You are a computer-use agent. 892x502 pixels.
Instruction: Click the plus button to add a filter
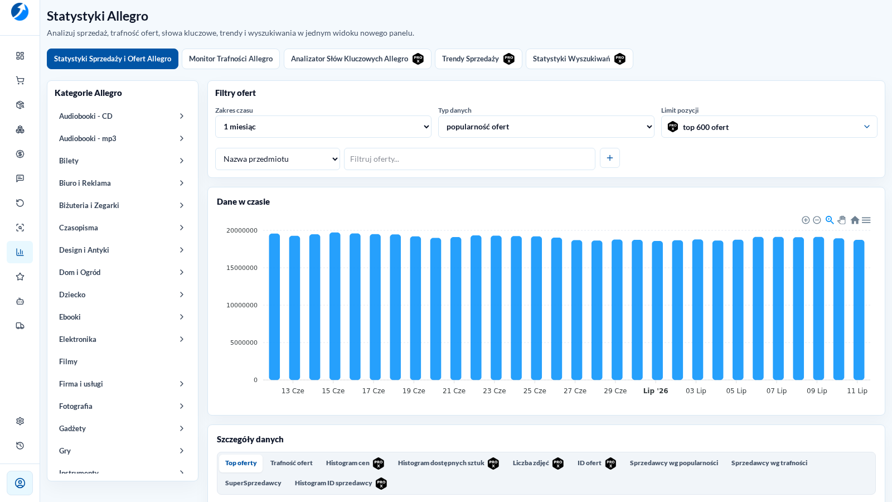pyautogui.click(x=610, y=158)
